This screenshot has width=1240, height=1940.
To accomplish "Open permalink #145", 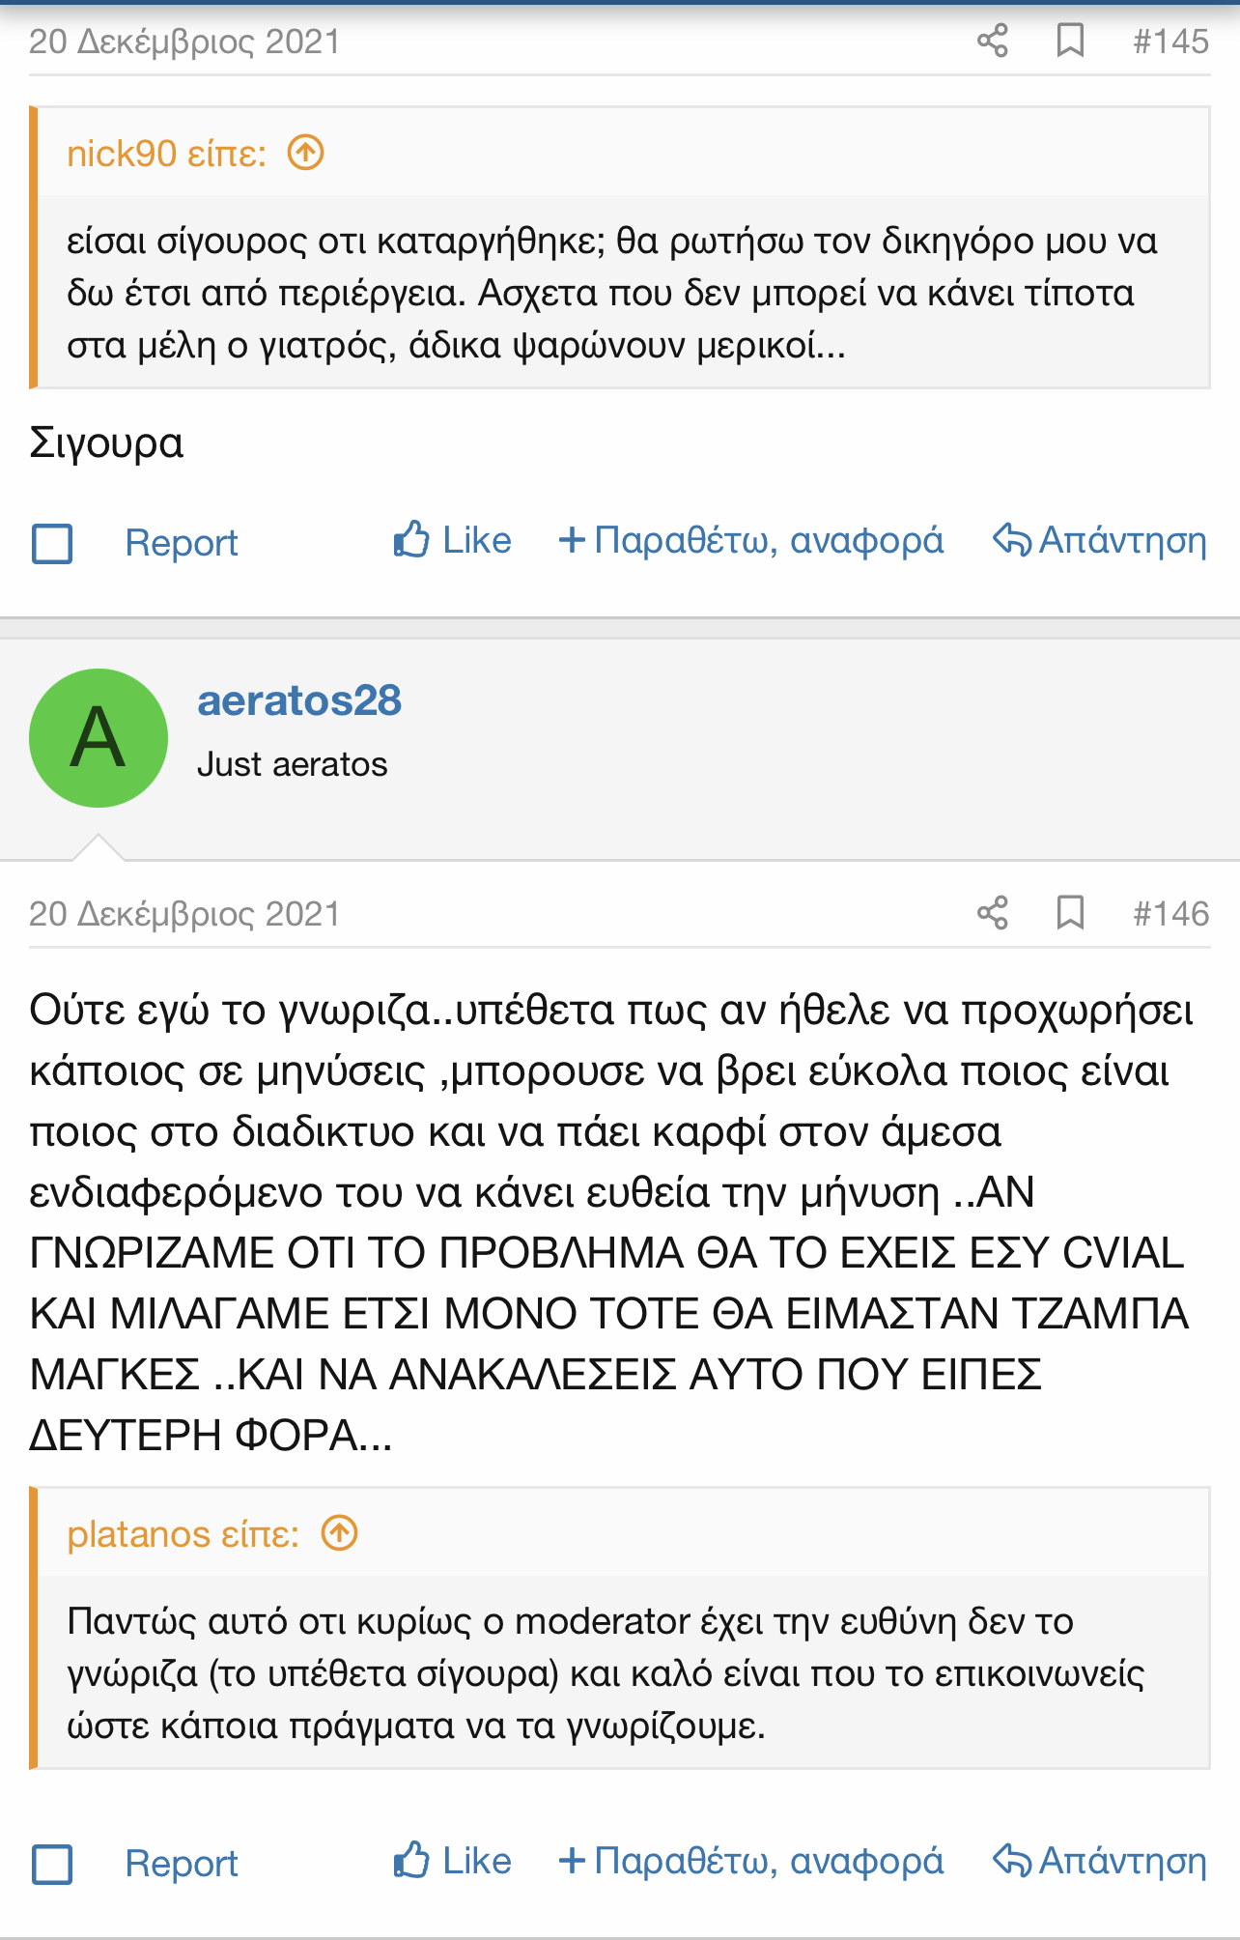I will (x=1170, y=41).
